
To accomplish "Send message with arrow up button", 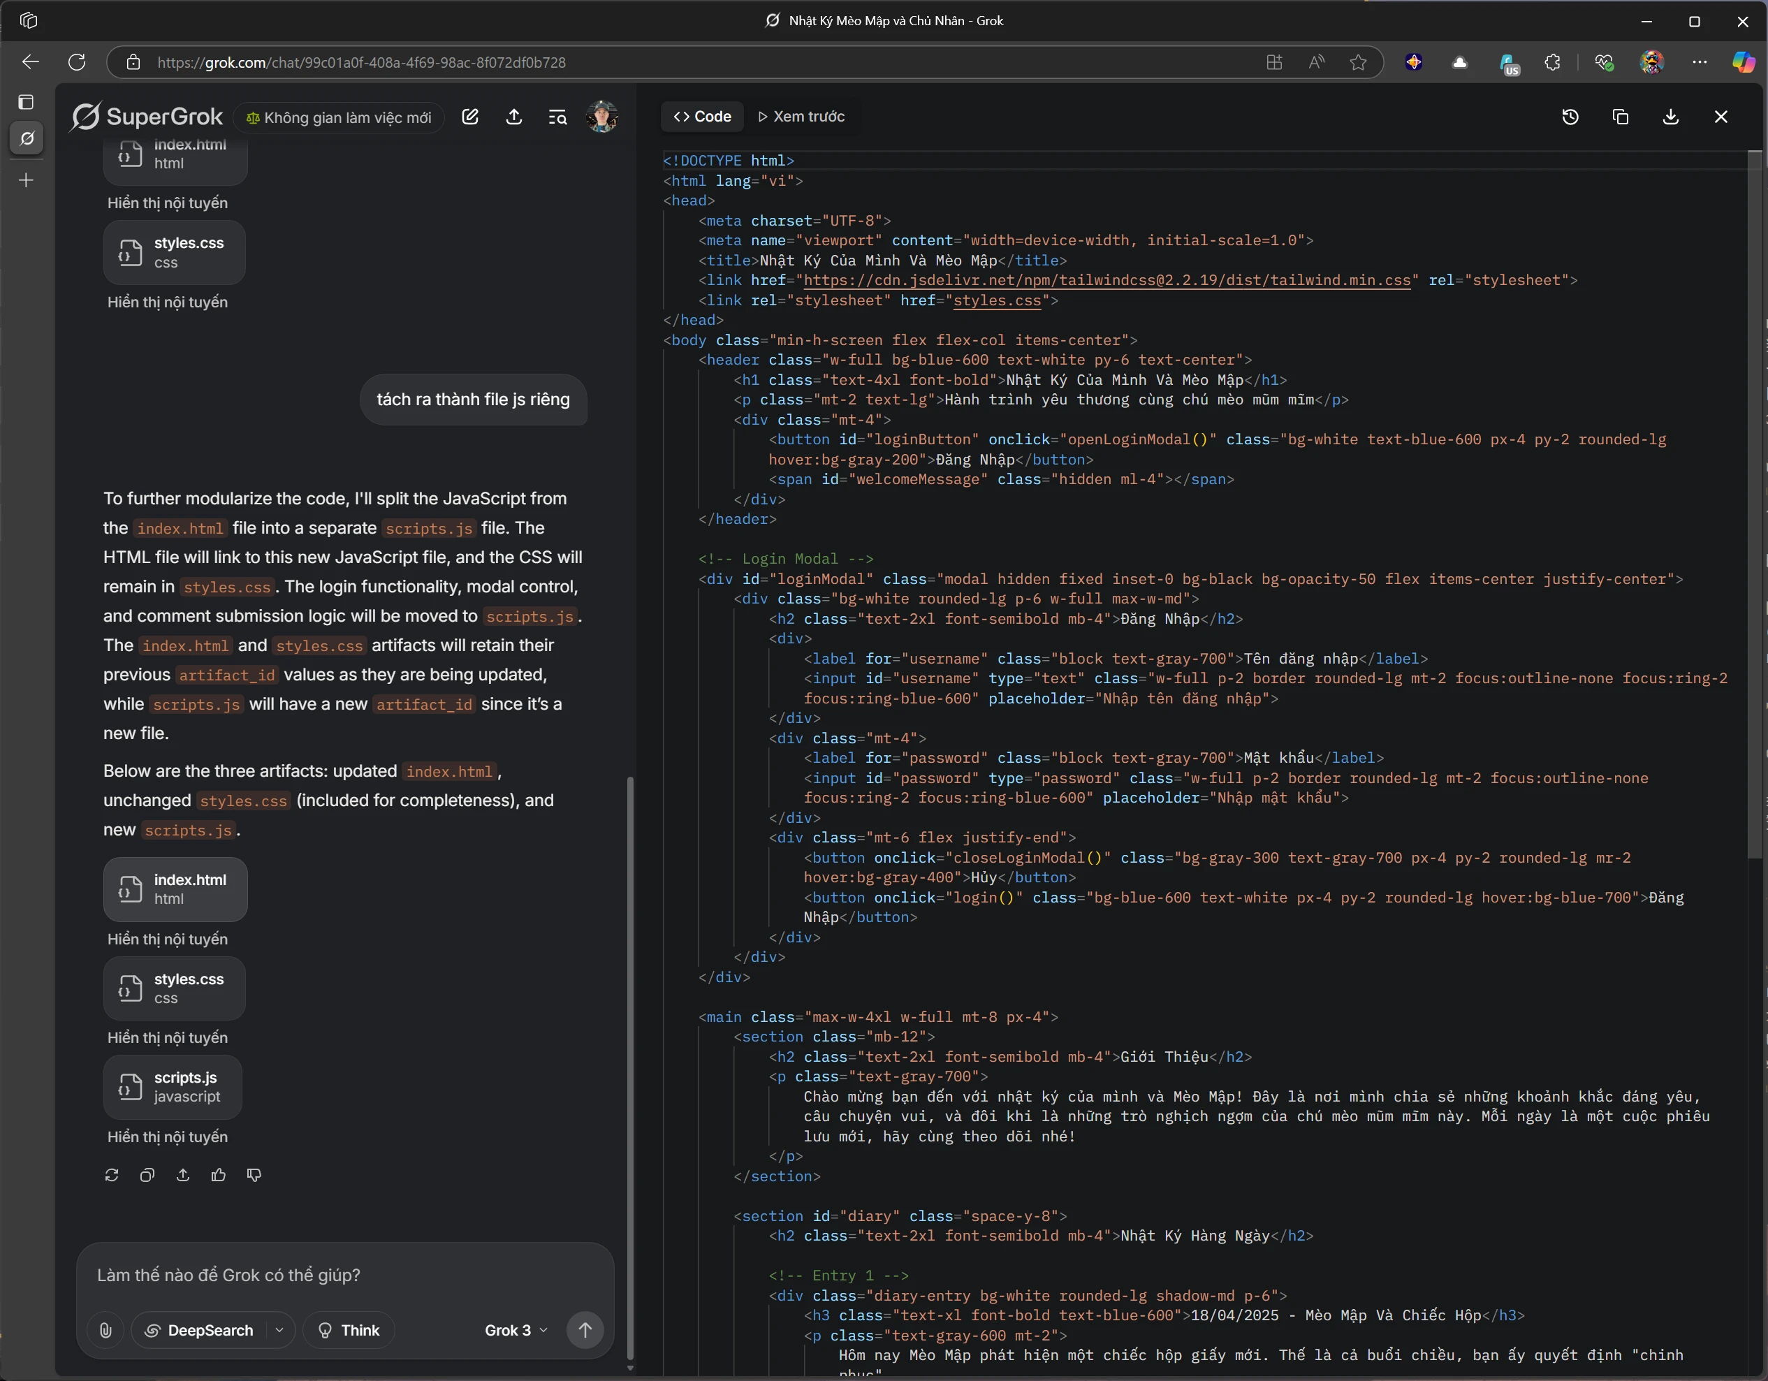I will [585, 1330].
